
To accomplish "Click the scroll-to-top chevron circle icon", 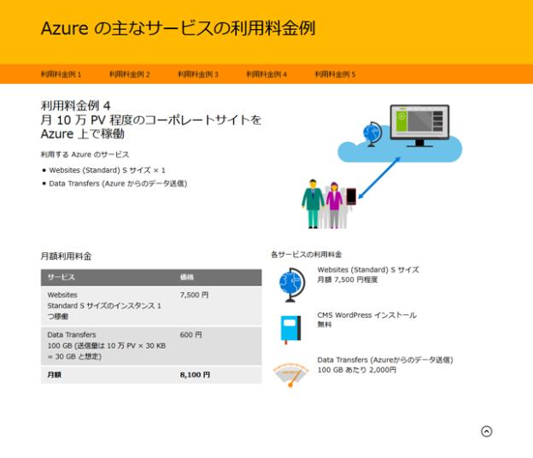I will pos(486,432).
